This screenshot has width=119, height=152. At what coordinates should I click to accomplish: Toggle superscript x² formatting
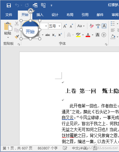pos(60,35)
